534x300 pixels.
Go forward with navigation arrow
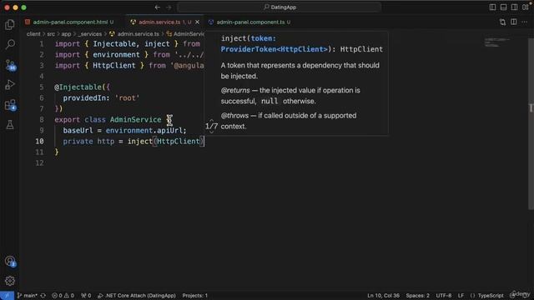(x=169, y=7)
